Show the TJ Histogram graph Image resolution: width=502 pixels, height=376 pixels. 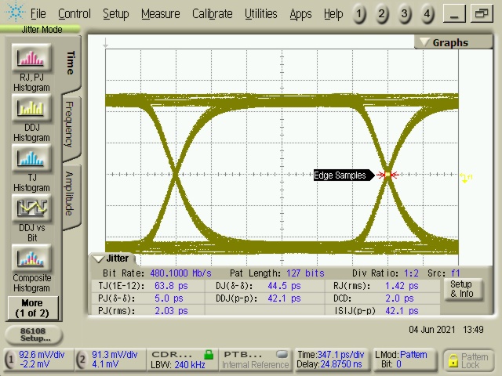point(31,159)
